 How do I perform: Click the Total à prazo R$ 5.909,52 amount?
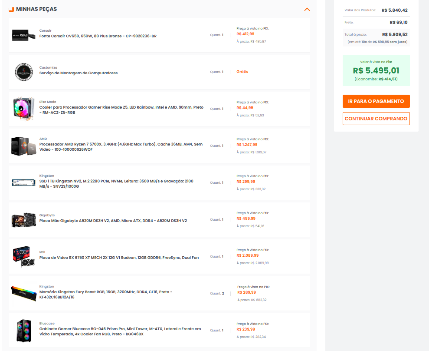tap(395, 34)
